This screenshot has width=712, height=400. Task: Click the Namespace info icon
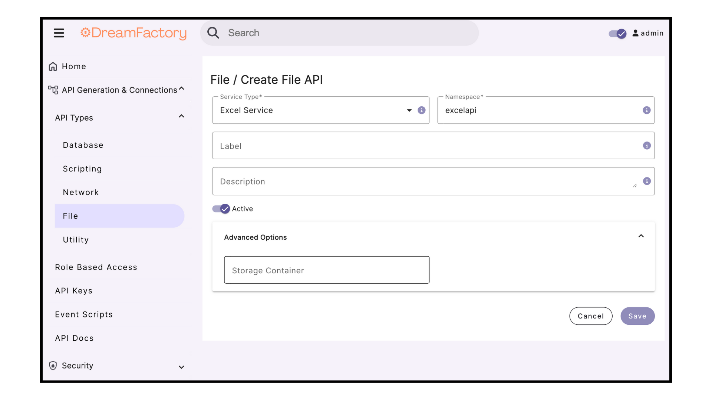(x=646, y=110)
